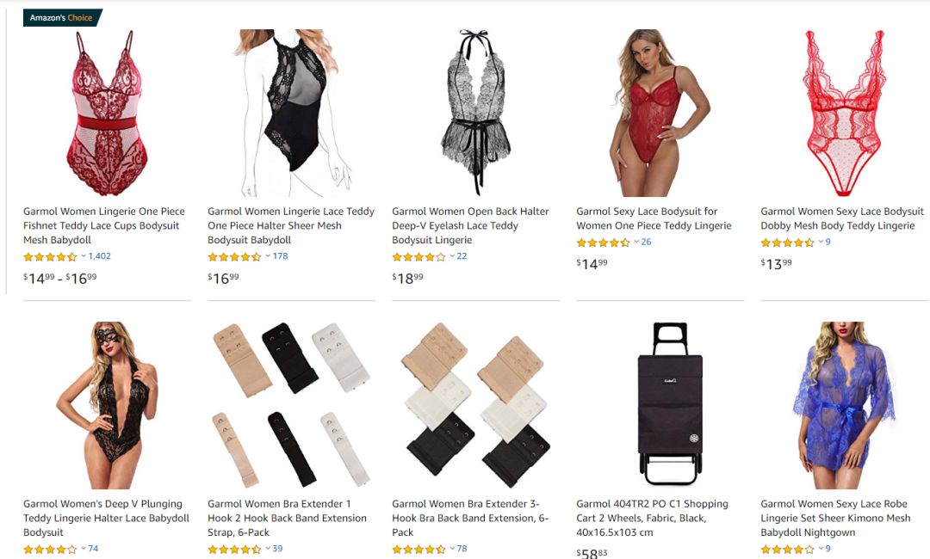Screen dimensions: 930x559
Task: Open rating breakdown chevron beside 74 reviews
Action: [x=84, y=549]
